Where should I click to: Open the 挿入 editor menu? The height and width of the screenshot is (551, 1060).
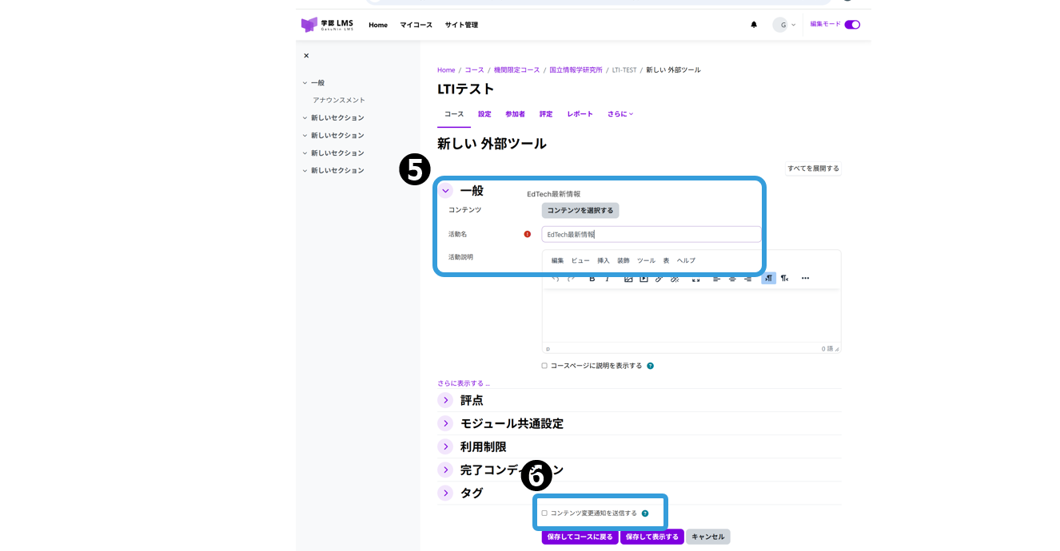pos(604,260)
